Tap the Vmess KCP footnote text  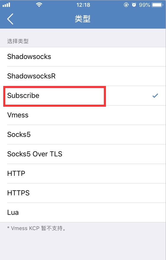pyautogui.click(x=36, y=228)
